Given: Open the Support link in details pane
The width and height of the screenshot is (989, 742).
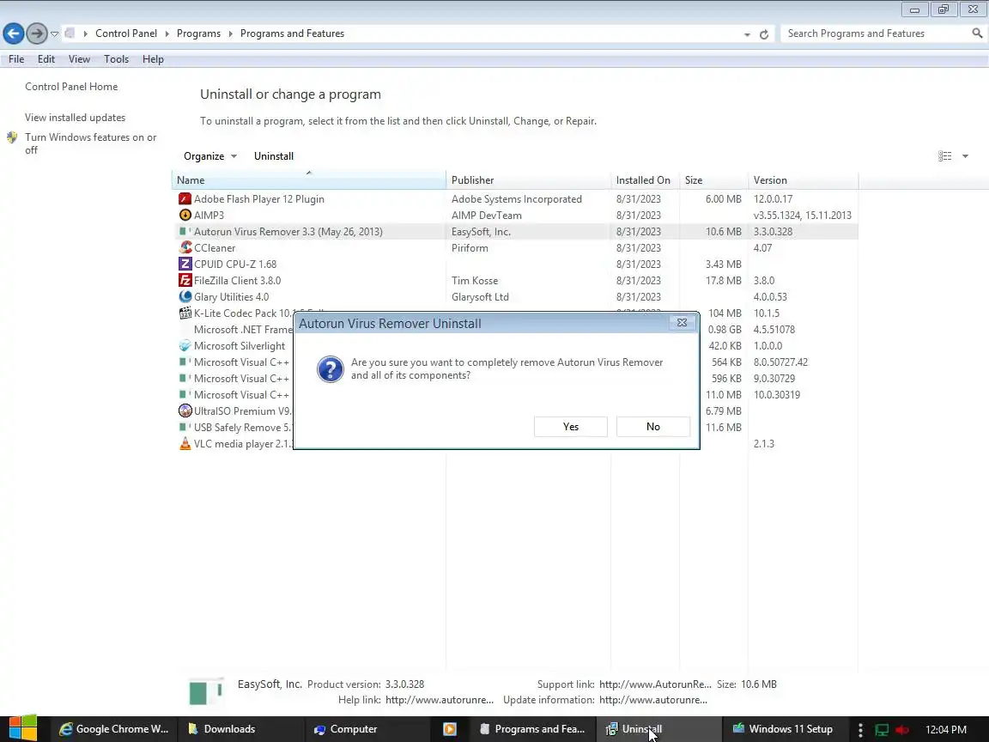Looking at the screenshot, I should (x=655, y=684).
